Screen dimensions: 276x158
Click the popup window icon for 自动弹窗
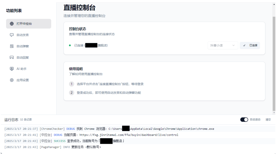tap(12, 46)
